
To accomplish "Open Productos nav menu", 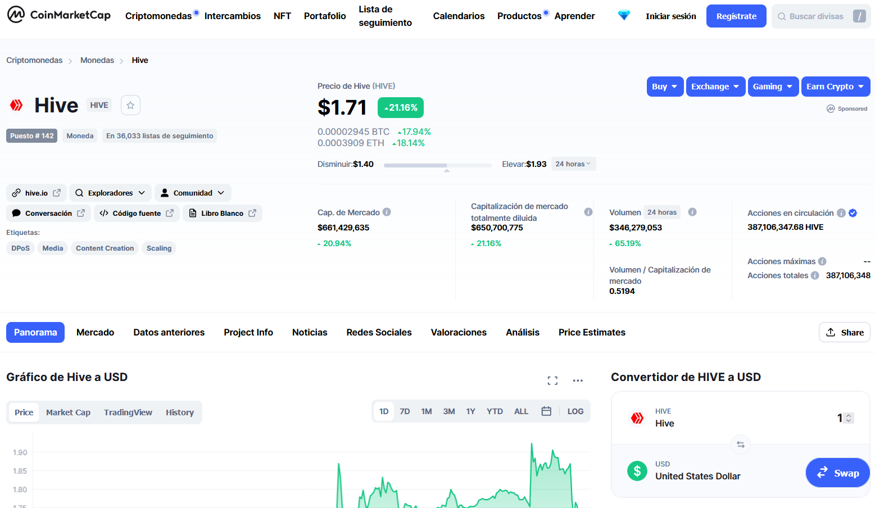I will tap(519, 16).
